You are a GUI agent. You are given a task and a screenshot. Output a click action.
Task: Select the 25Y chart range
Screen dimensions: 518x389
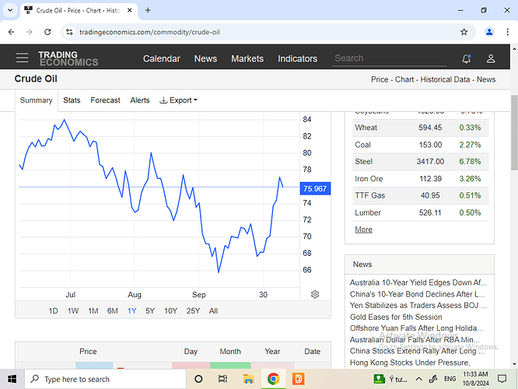tap(193, 310)
